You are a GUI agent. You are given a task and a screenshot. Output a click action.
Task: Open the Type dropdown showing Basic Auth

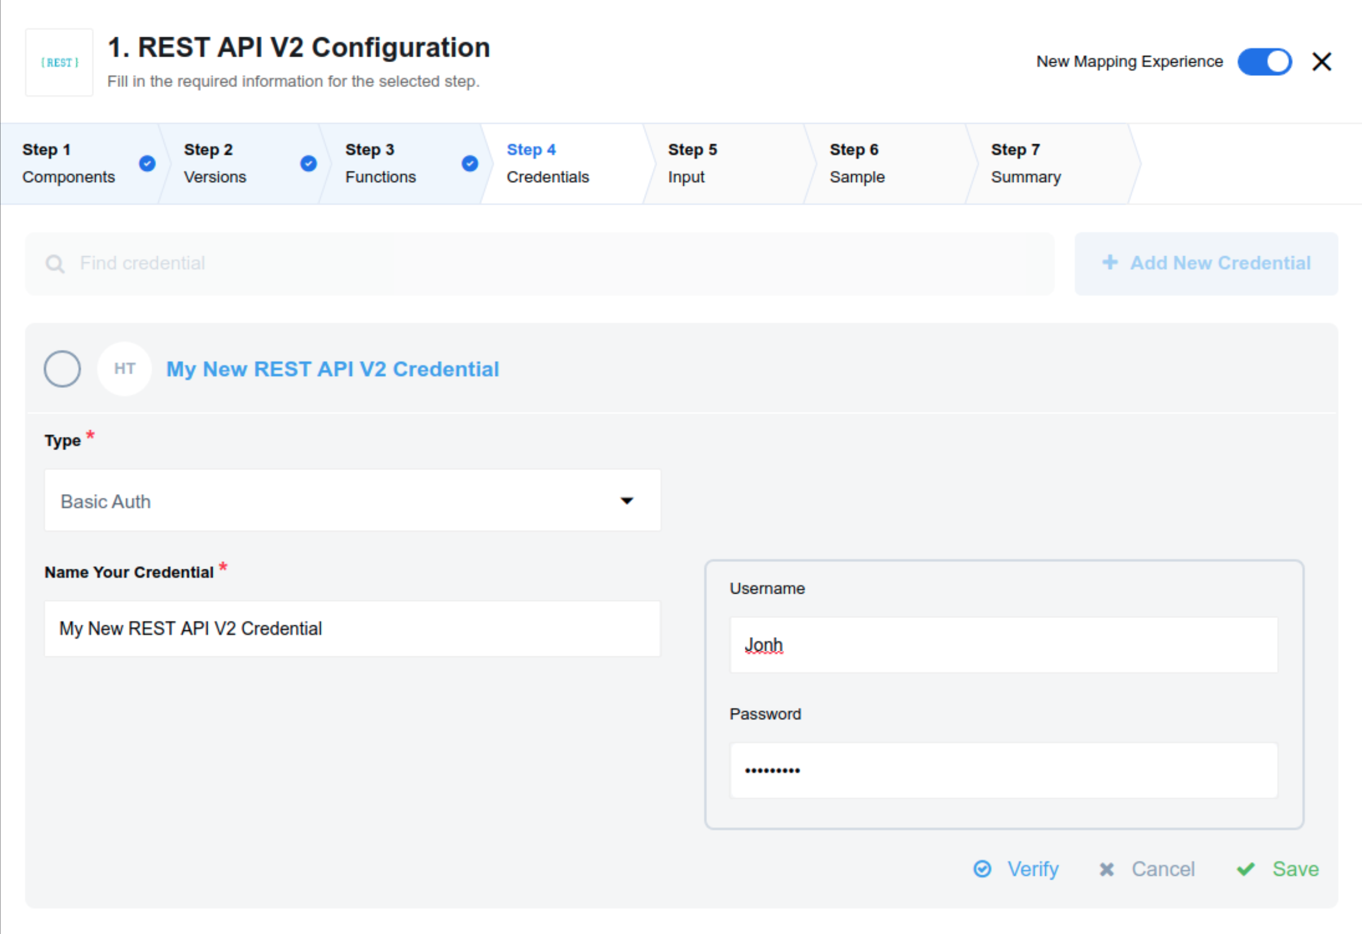(x=352, y=500)
